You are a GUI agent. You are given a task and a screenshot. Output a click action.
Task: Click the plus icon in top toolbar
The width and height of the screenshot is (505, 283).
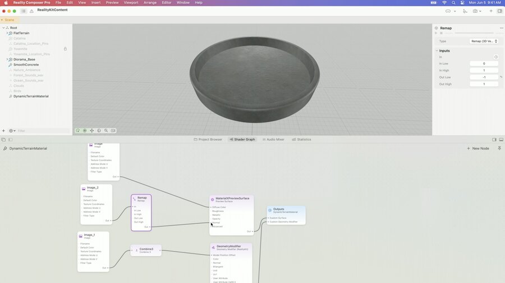(491, 11)
